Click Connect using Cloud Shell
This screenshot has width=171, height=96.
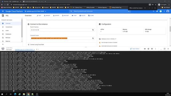[x=37, y=45]
